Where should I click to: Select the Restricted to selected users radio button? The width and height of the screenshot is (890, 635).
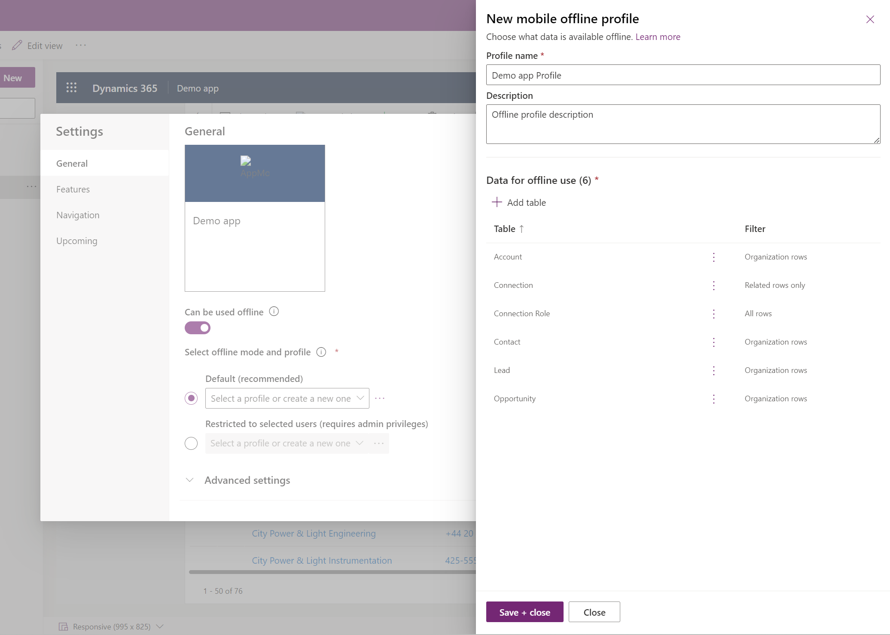pyautogui.click(x=191, y=443)
